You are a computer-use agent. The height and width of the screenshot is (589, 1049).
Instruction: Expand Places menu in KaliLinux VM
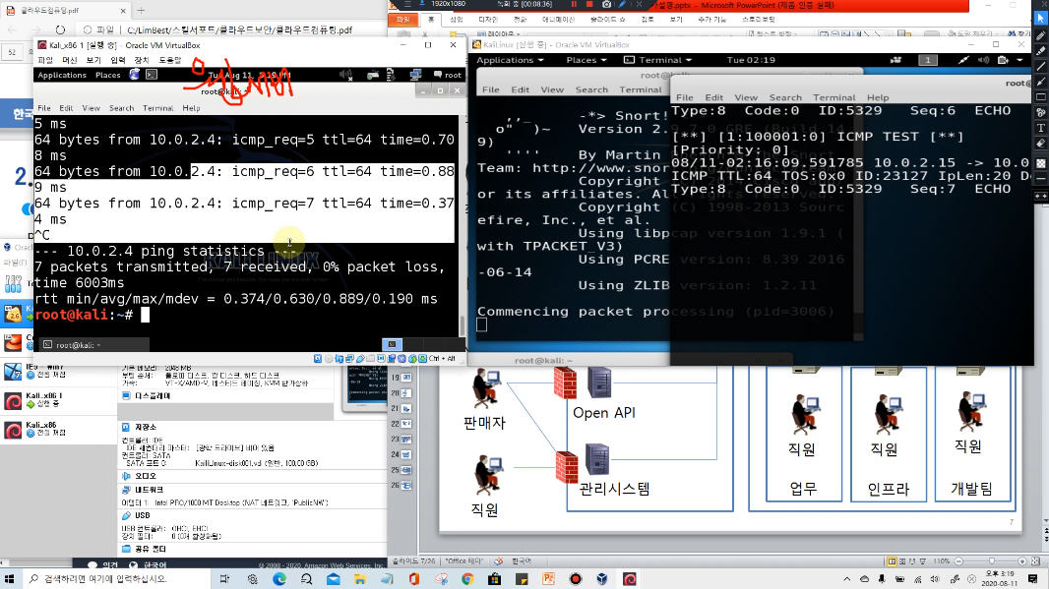[x=586, y=60]
